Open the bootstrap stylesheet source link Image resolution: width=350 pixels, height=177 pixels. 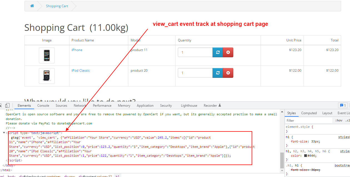pos(342,165)
